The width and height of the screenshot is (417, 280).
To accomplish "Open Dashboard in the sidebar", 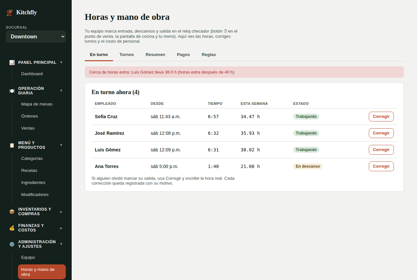I will click(x=42, y=74).
